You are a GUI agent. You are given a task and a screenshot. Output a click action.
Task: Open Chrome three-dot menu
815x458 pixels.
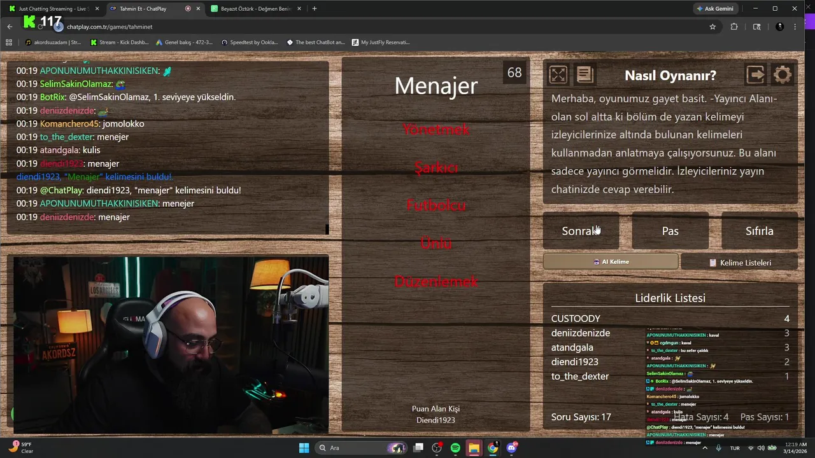click(795, 27)
